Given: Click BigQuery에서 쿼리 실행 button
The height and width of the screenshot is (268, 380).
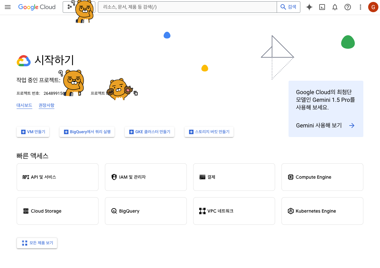Looking at the screenshot, I should tap(87, 132).
